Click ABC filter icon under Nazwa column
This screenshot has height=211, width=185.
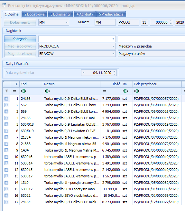[47, 91]
